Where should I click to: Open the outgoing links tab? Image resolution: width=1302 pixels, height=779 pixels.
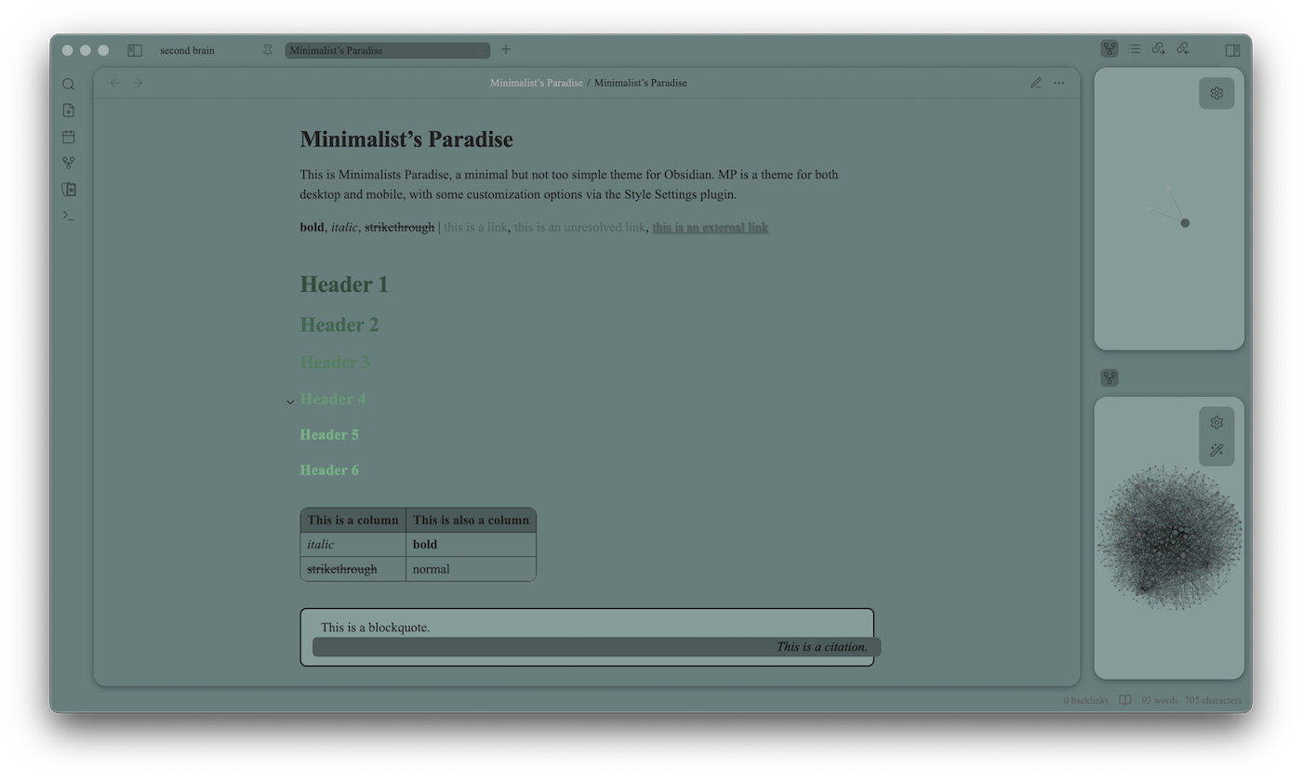pos(1159,49)
